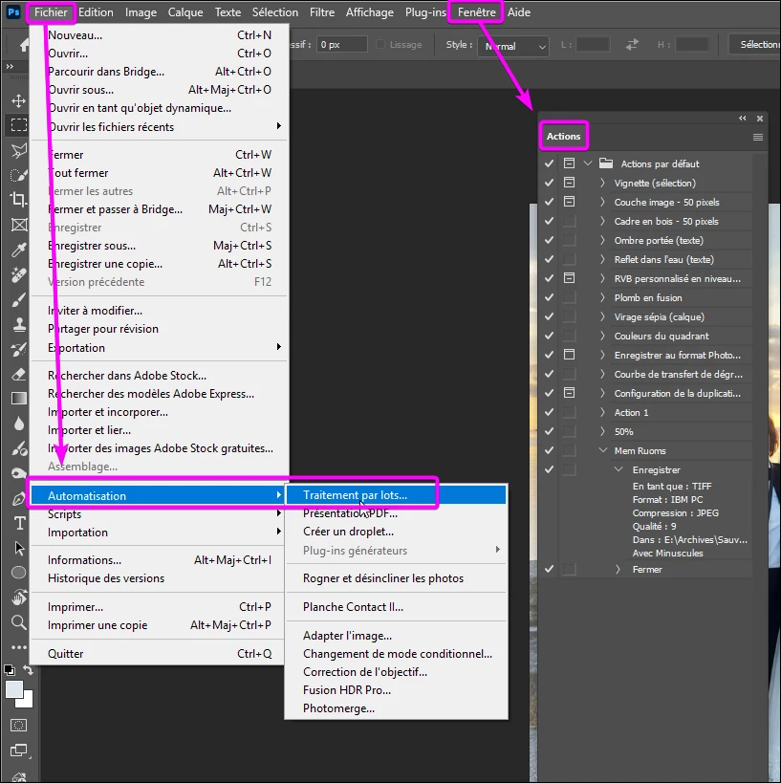Reset default foreground and background colors
Viewport: 781px width, 783px height.
tap(10, 670)
